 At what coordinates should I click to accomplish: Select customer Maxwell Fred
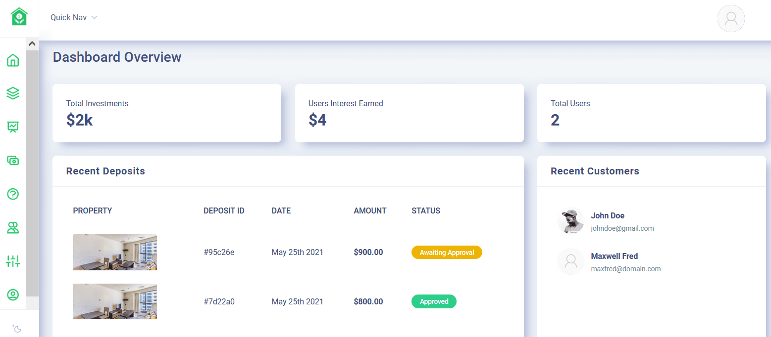click(614, 256)
